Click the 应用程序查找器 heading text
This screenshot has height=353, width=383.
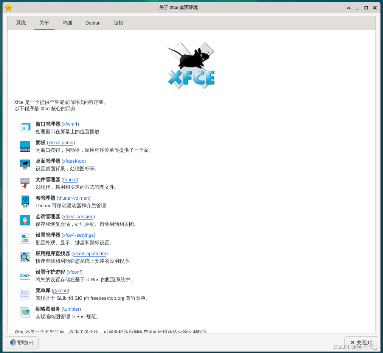pyautogui.click(x=53, y=253)
